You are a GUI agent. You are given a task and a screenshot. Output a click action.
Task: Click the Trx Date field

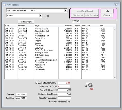[x=21, y=95]
